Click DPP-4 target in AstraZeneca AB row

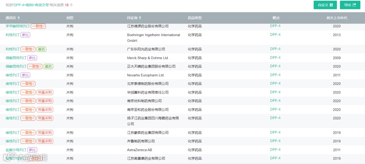275,149
